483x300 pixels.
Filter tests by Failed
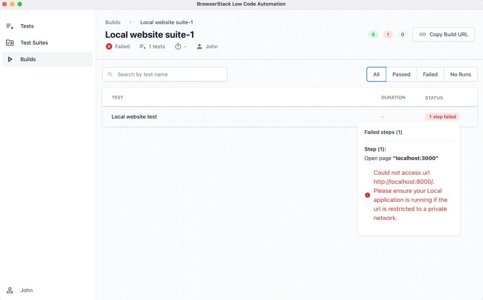(430, 74)
